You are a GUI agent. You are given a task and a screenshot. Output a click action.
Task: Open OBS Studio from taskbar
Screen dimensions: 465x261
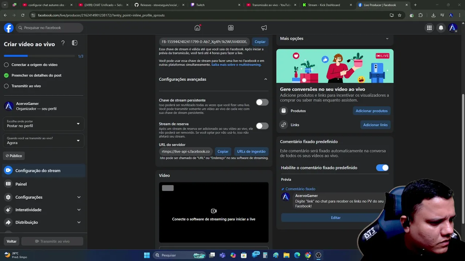(x=319, y=255)
